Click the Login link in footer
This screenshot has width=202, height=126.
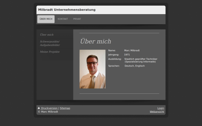[x=161, y=108]
